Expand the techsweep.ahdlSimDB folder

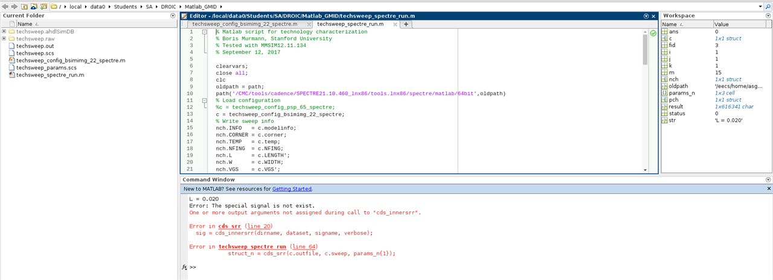[4, 31]
